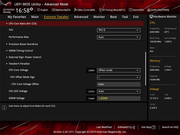
Task: Click the 16:58 clock display
Action: click(22, 10)
